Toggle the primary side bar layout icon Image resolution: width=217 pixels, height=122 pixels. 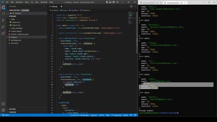coord(107,2)
